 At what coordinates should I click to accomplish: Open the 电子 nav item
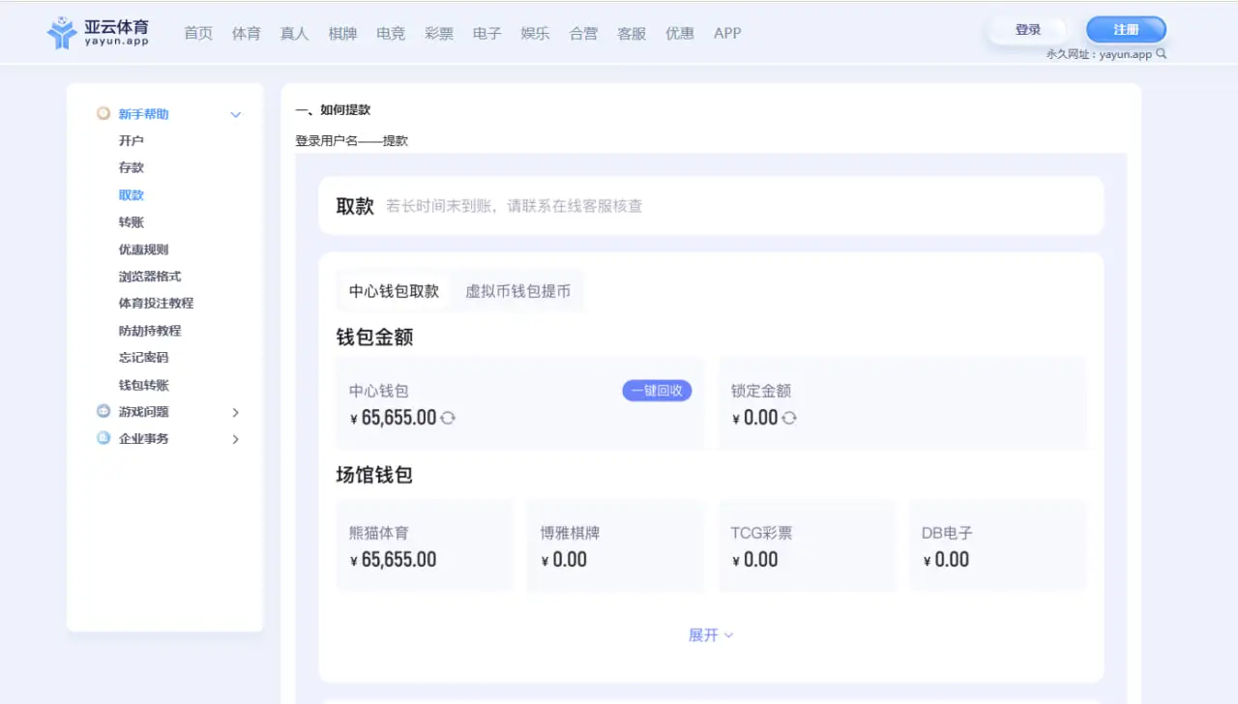[486, 33]
